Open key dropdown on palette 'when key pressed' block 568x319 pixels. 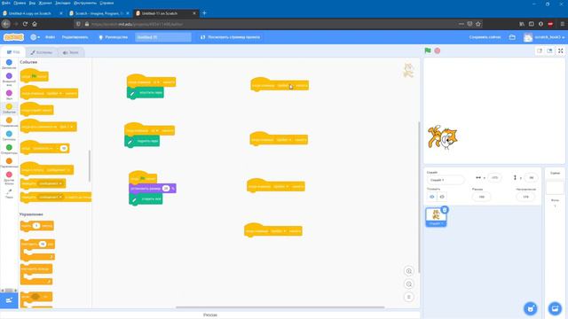click(54, 93)
